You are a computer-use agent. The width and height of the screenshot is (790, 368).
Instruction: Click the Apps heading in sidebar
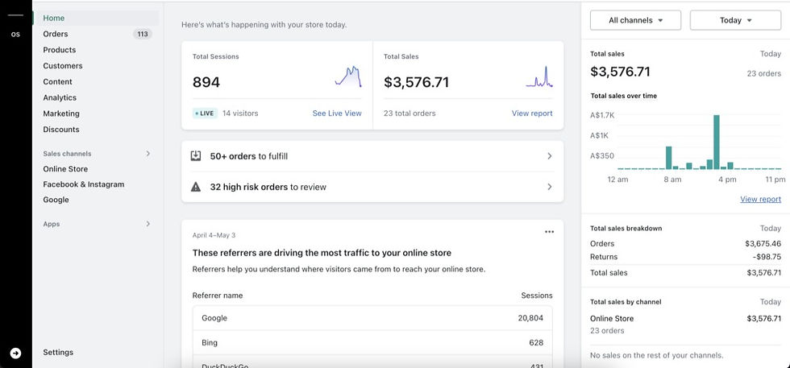click(x=52, y=224)
